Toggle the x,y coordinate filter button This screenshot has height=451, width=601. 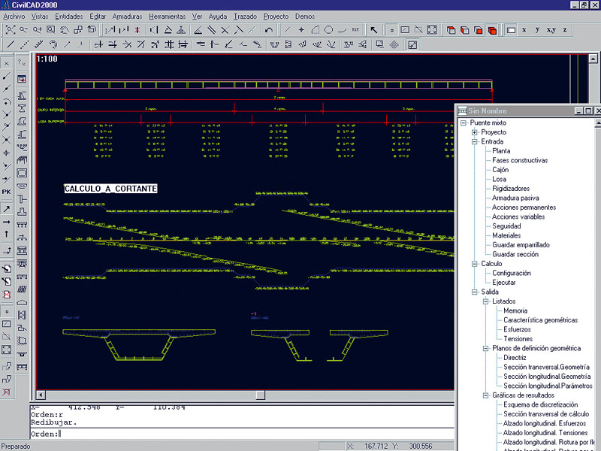click(551, 30)
